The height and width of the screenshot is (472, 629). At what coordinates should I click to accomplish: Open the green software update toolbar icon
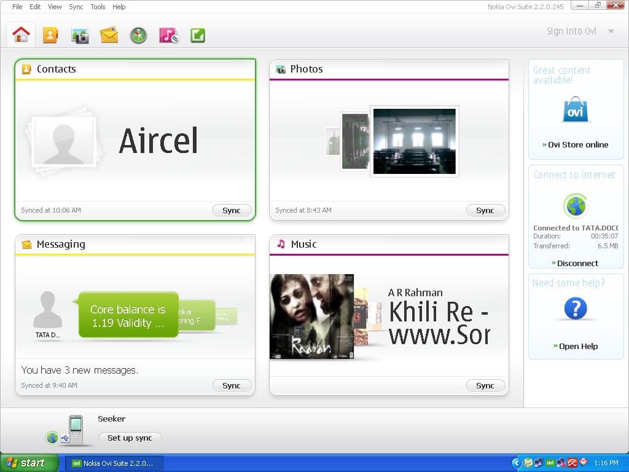[198, 35]
